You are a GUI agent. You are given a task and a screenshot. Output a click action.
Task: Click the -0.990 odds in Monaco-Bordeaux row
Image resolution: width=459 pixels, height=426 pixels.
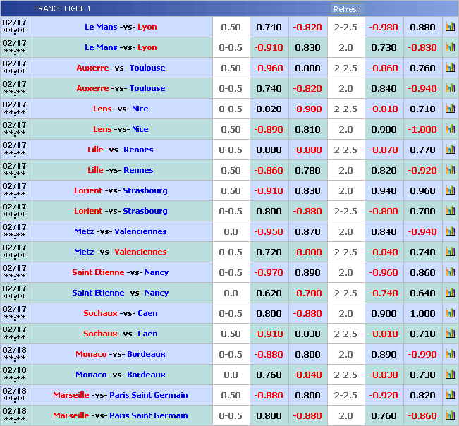point(422,355)
